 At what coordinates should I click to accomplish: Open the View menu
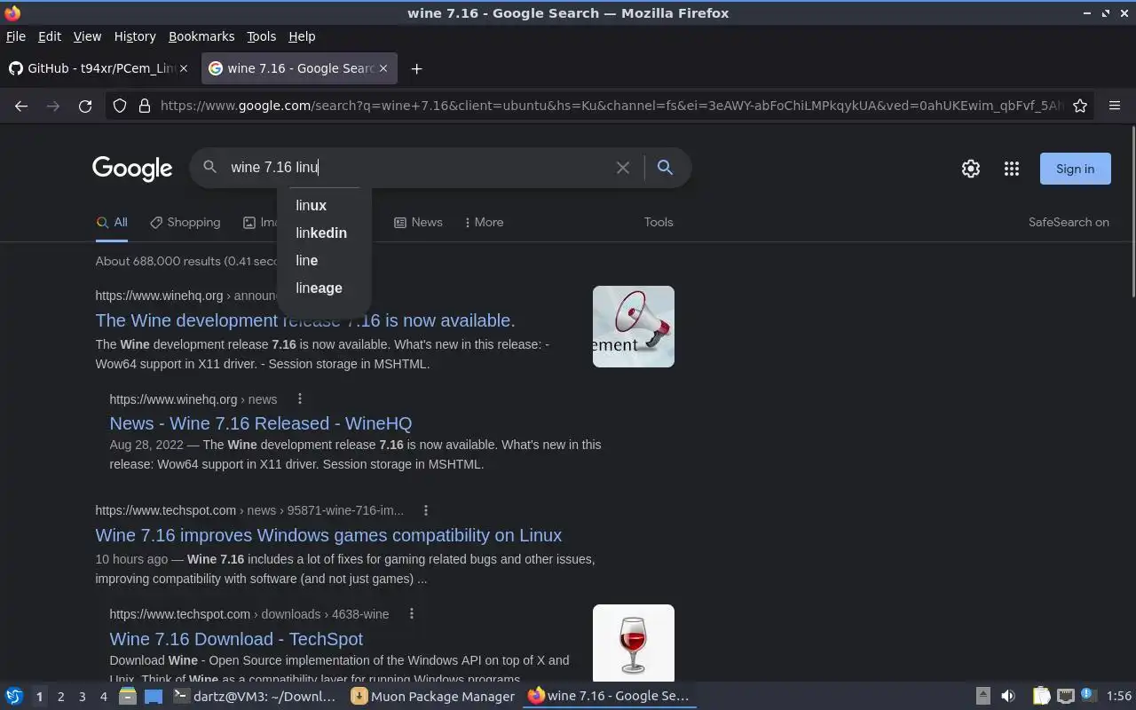coord(87,36)
